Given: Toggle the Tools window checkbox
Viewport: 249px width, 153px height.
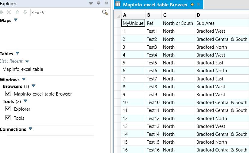Looking at the screenshot, I should [x=8, y=118].
